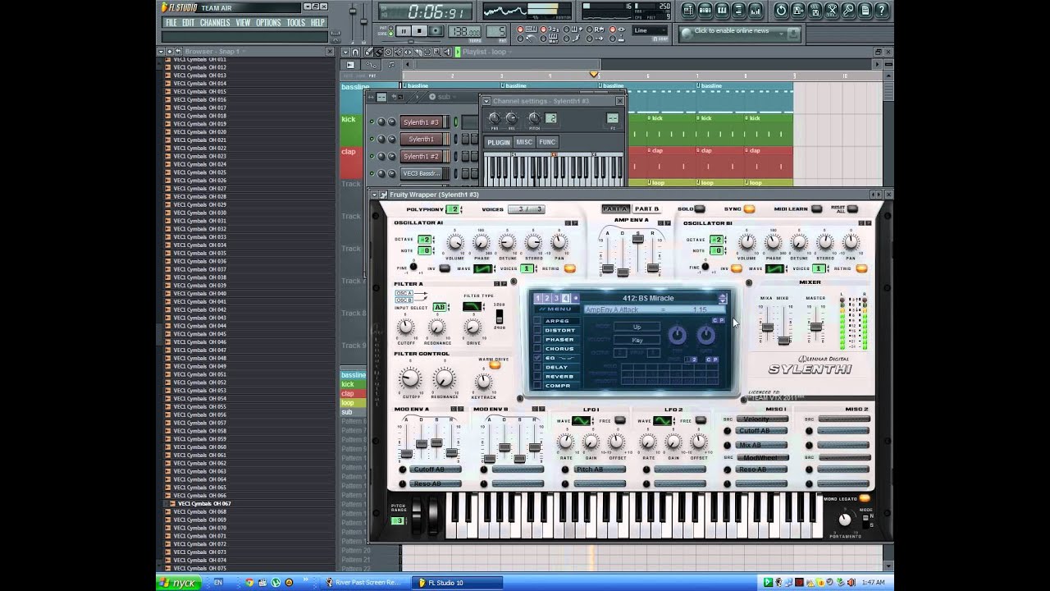
Task: Enable MIDI LEARN in Sylenth1
Action: click(816, 209)
